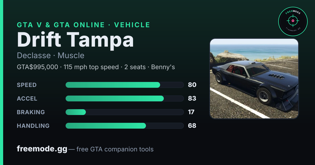Click the speed value 80
The width and height of the screenshot is (315, 165).
pyautogui.click(x=192, y=85)
